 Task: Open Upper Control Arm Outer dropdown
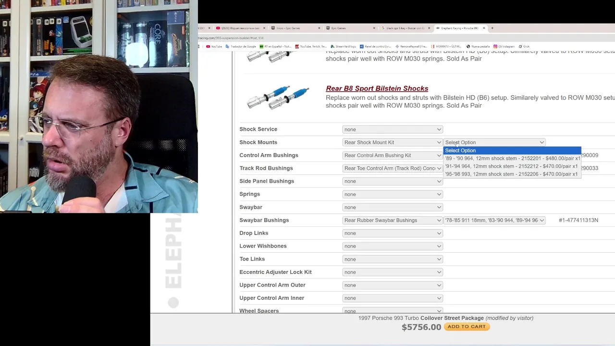pos(392,285)
